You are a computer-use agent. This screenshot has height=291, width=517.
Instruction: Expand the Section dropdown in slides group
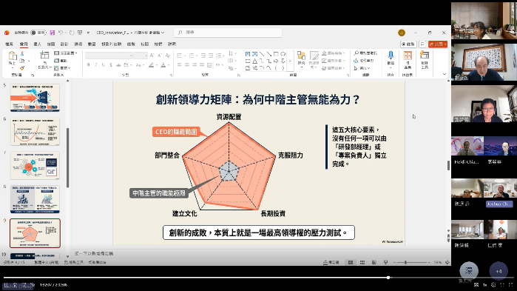[x=62, y=68]
